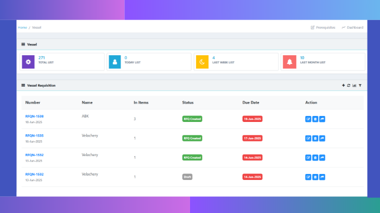Open the filter funnel icon
Viewport: 380px width, 213px height.
pyautogui.click(x=360, y=85)
